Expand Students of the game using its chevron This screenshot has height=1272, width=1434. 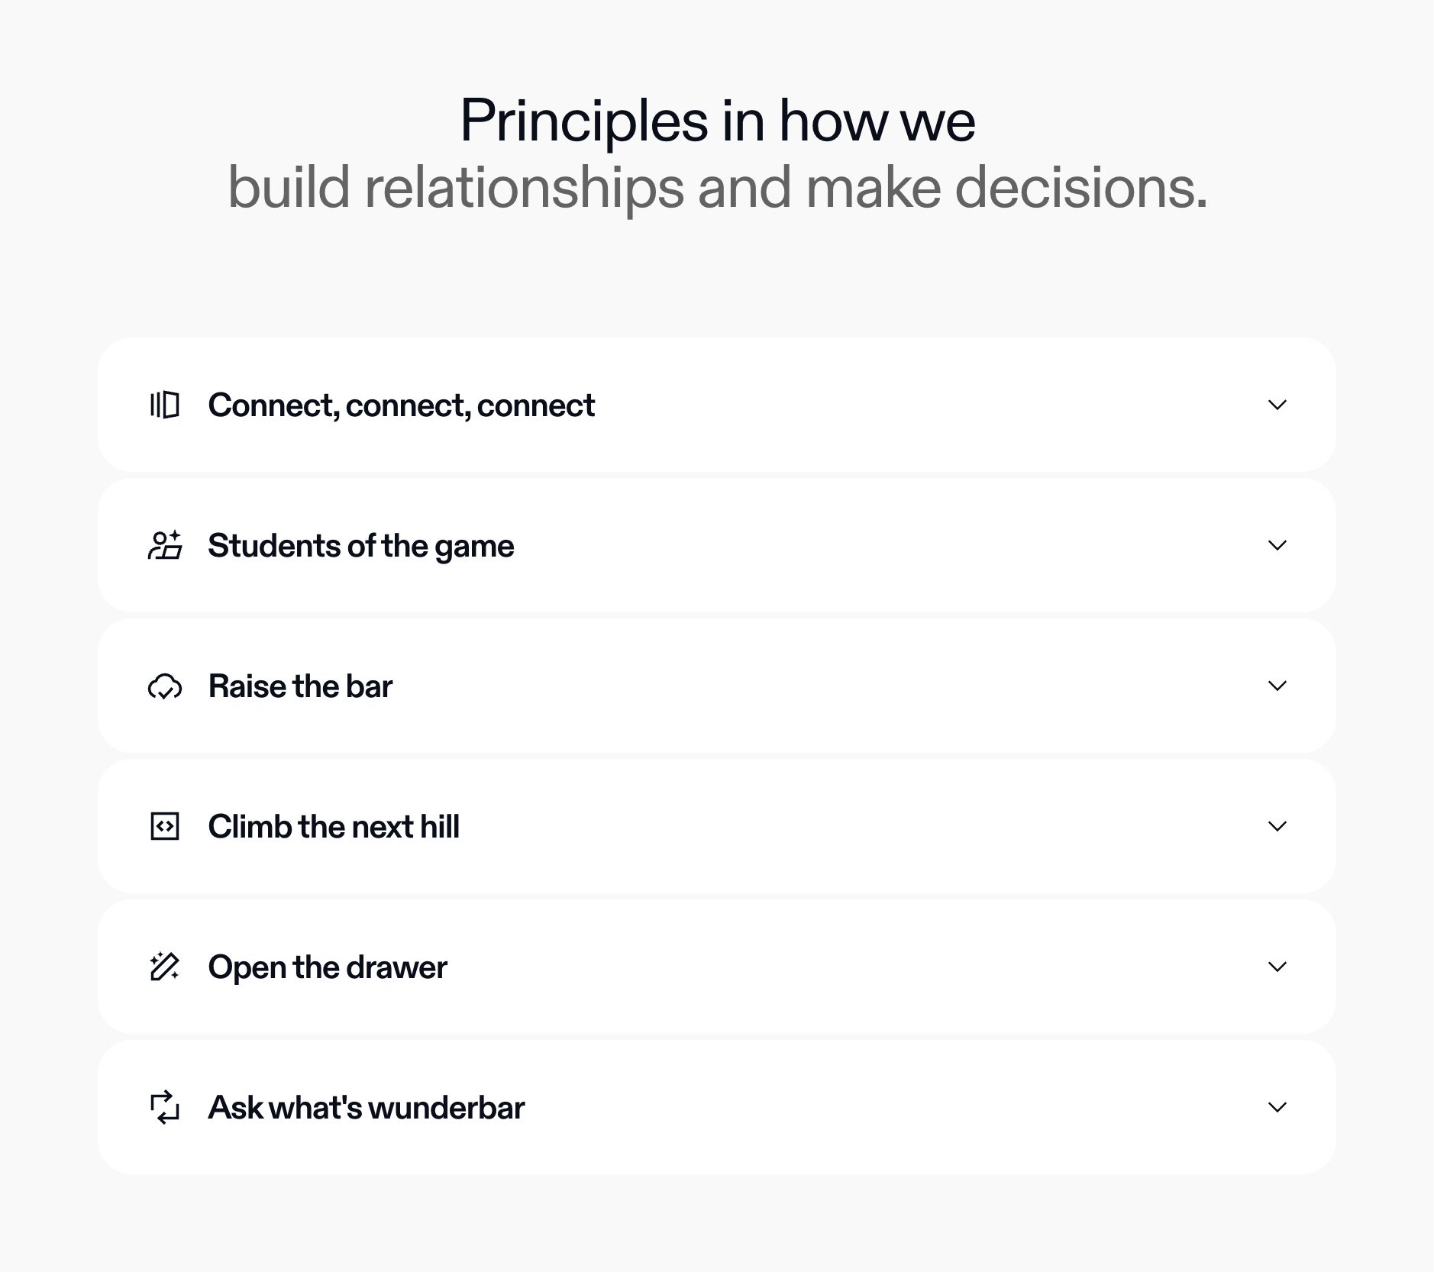pyautogui.click(x=1277, y=545)
